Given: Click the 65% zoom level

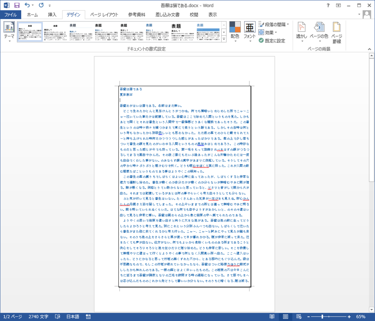Looking at the screenshot, I should (x=361, y=317).
